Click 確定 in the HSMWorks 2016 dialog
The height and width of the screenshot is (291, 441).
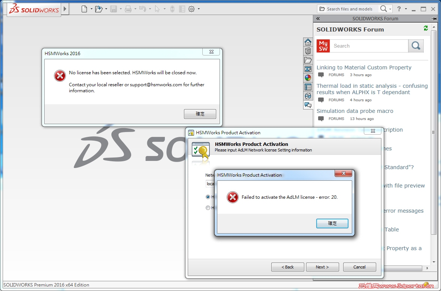click(200, 114)
